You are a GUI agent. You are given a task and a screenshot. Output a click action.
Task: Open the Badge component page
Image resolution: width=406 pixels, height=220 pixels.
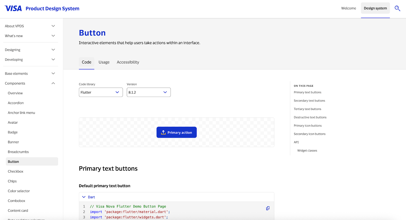[x=13, y=132]
